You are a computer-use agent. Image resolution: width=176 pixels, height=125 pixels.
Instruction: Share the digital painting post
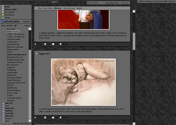[47, 44]
